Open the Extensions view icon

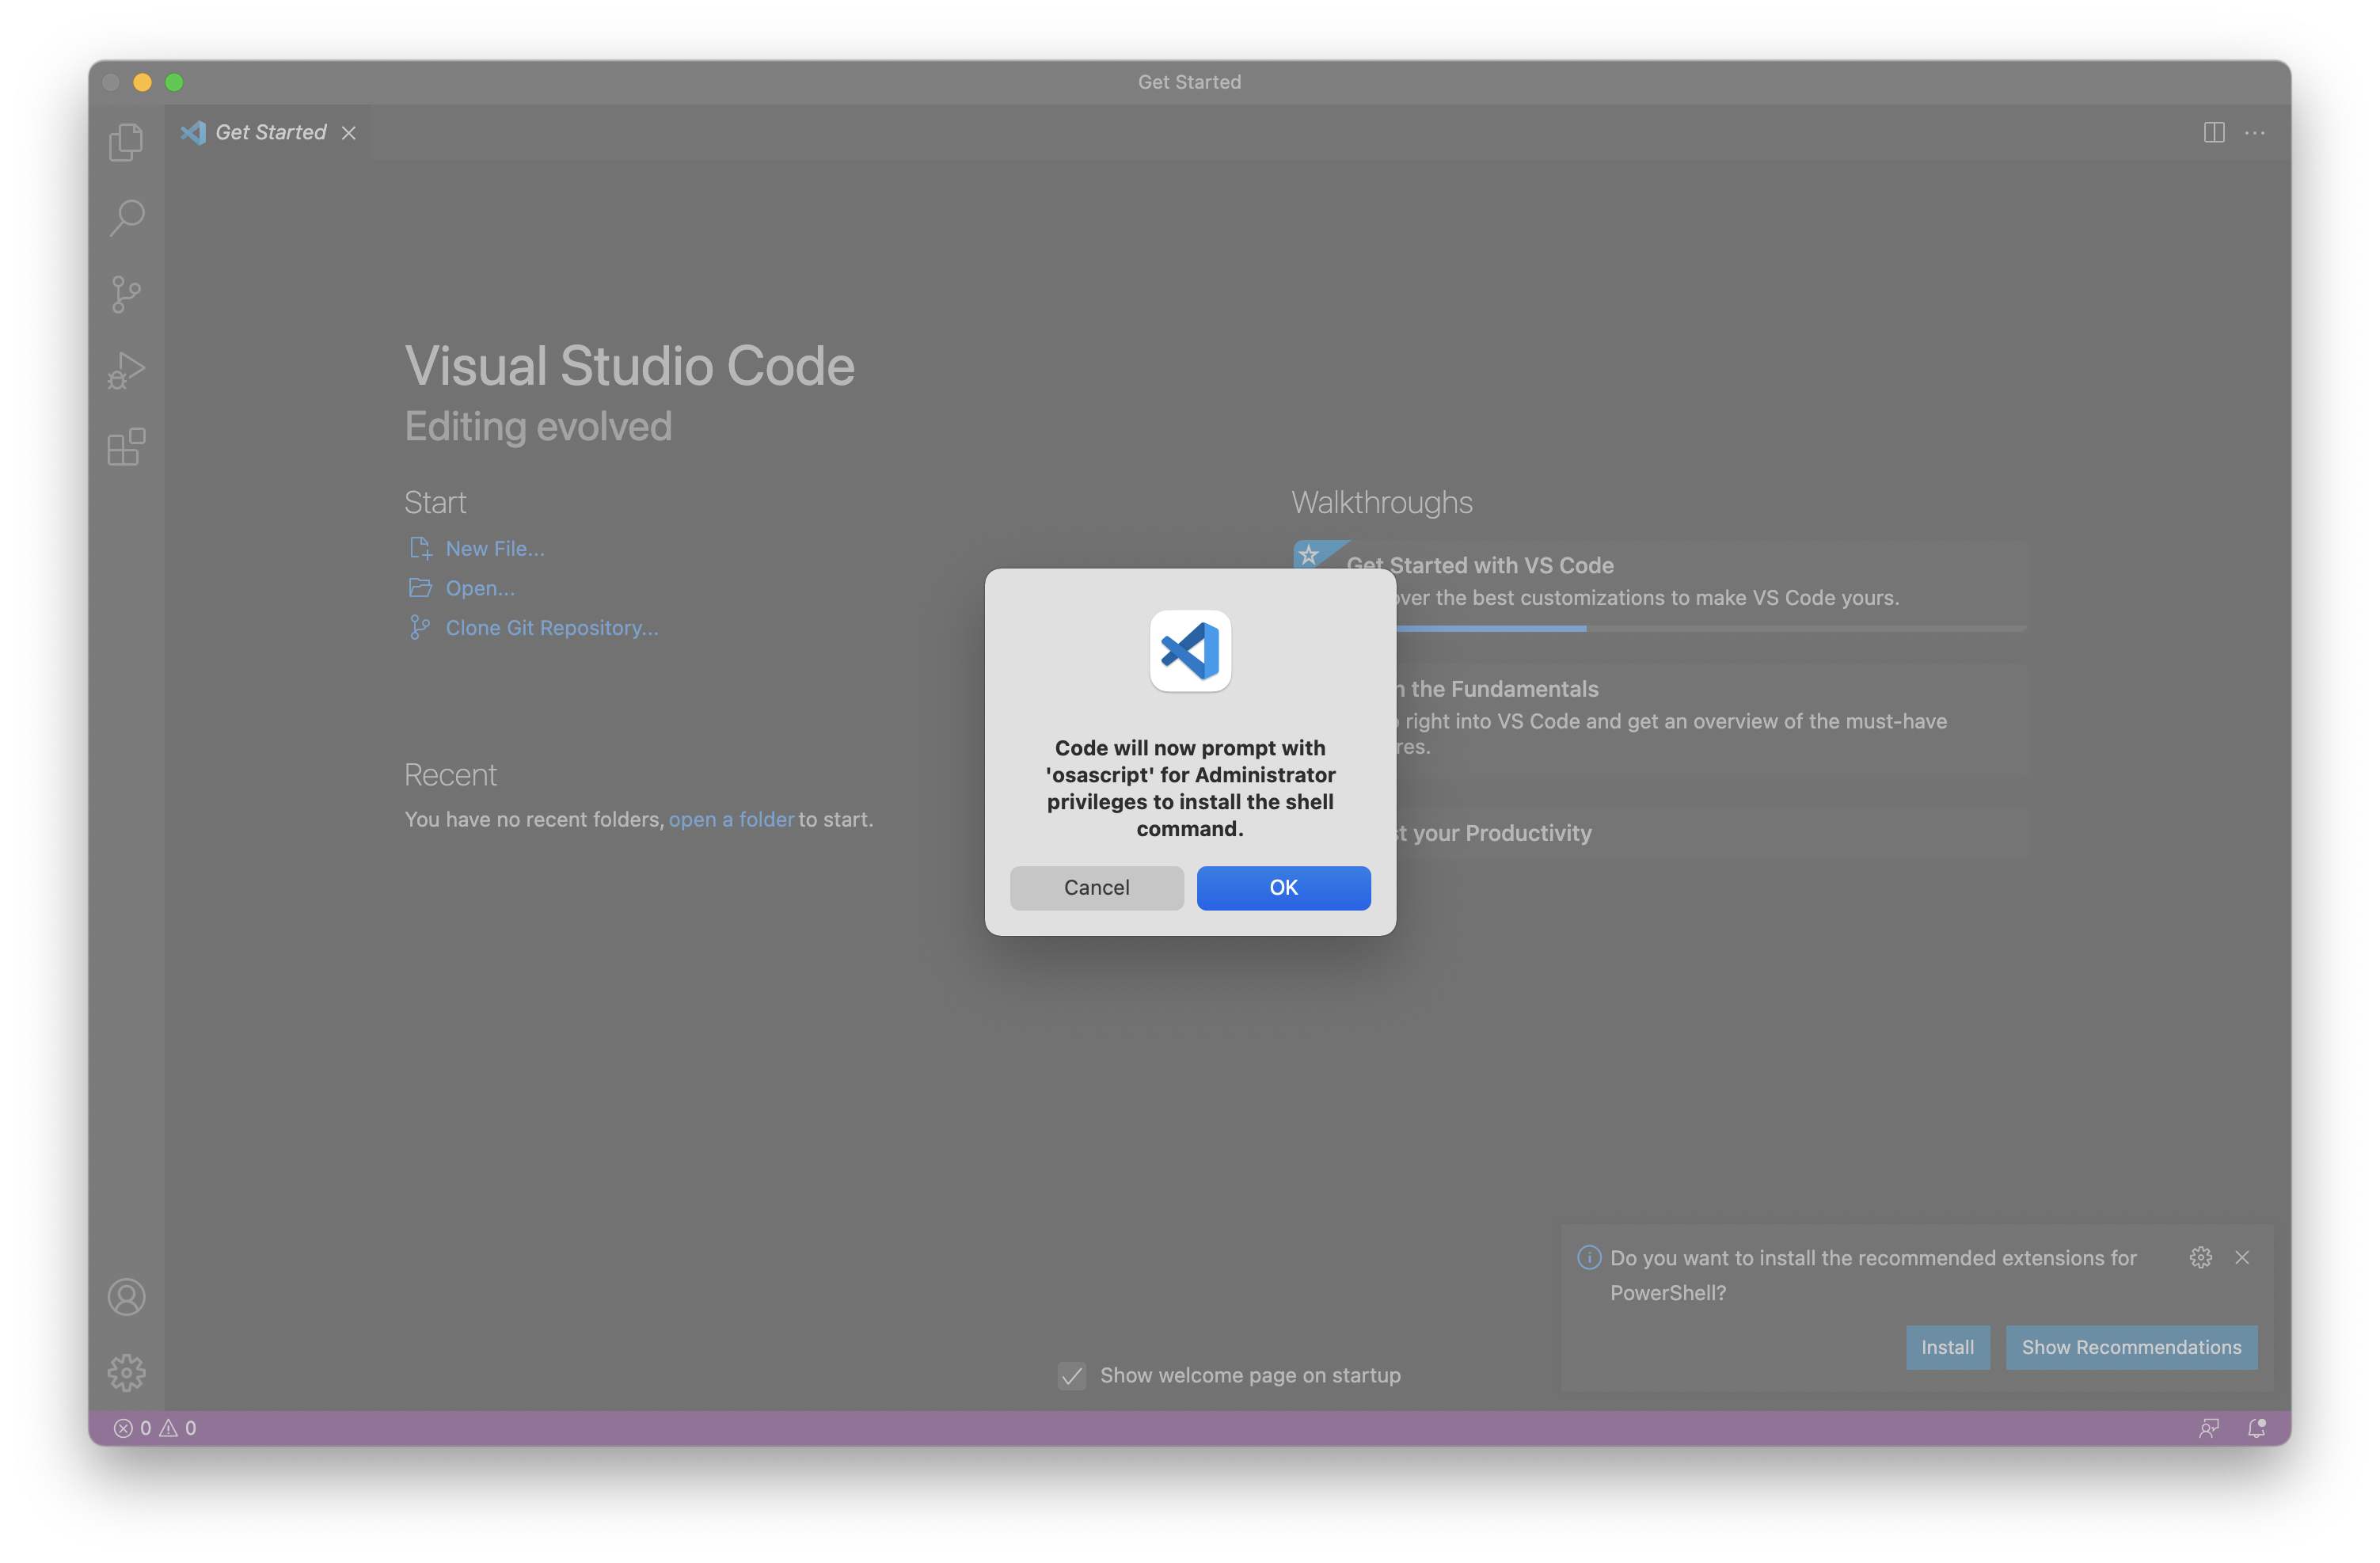coord(126,447)
